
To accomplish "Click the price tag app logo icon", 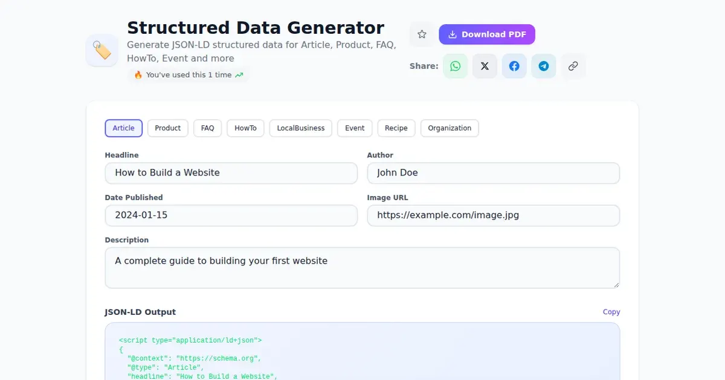I will click(x=102, y=50).
